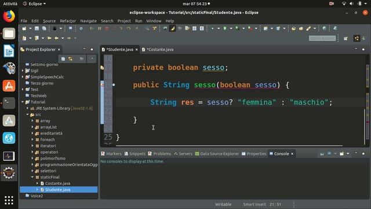Click the red terminate toolbar icon

[x=107, y=28]
